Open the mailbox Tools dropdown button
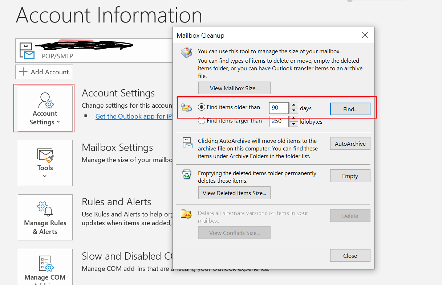 45,163
